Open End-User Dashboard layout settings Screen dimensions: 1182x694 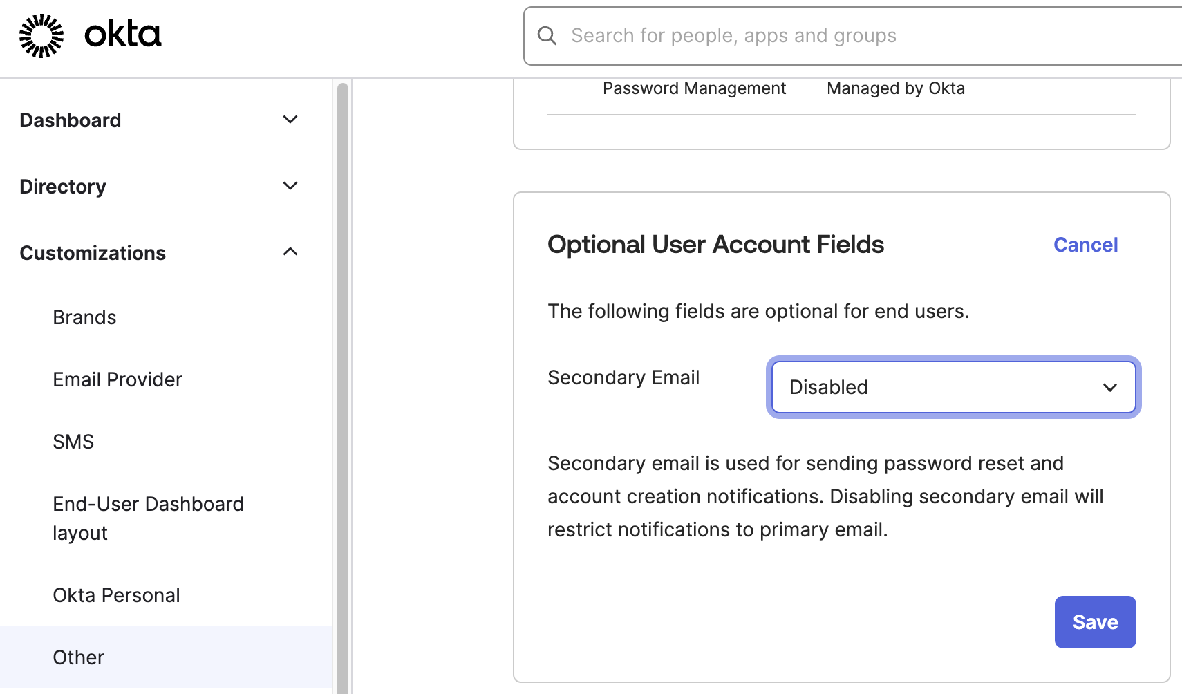[x=148, y=518]
